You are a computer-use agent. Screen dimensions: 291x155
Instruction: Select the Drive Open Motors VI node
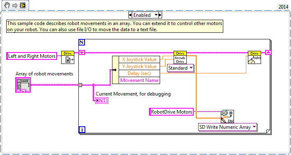68,57
